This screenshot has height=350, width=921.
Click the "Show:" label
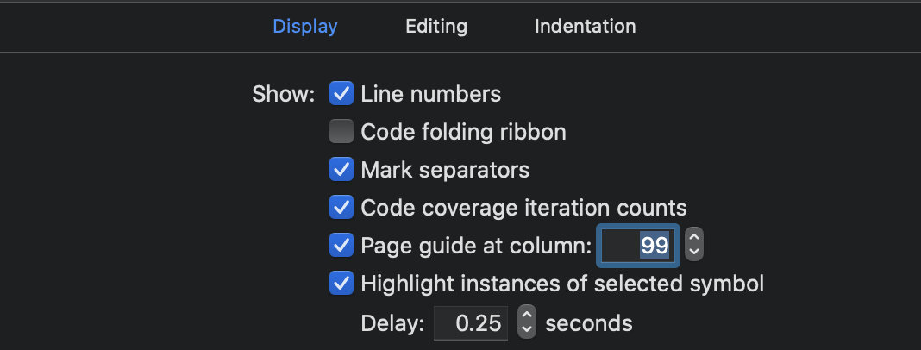(x=284, y=93)
